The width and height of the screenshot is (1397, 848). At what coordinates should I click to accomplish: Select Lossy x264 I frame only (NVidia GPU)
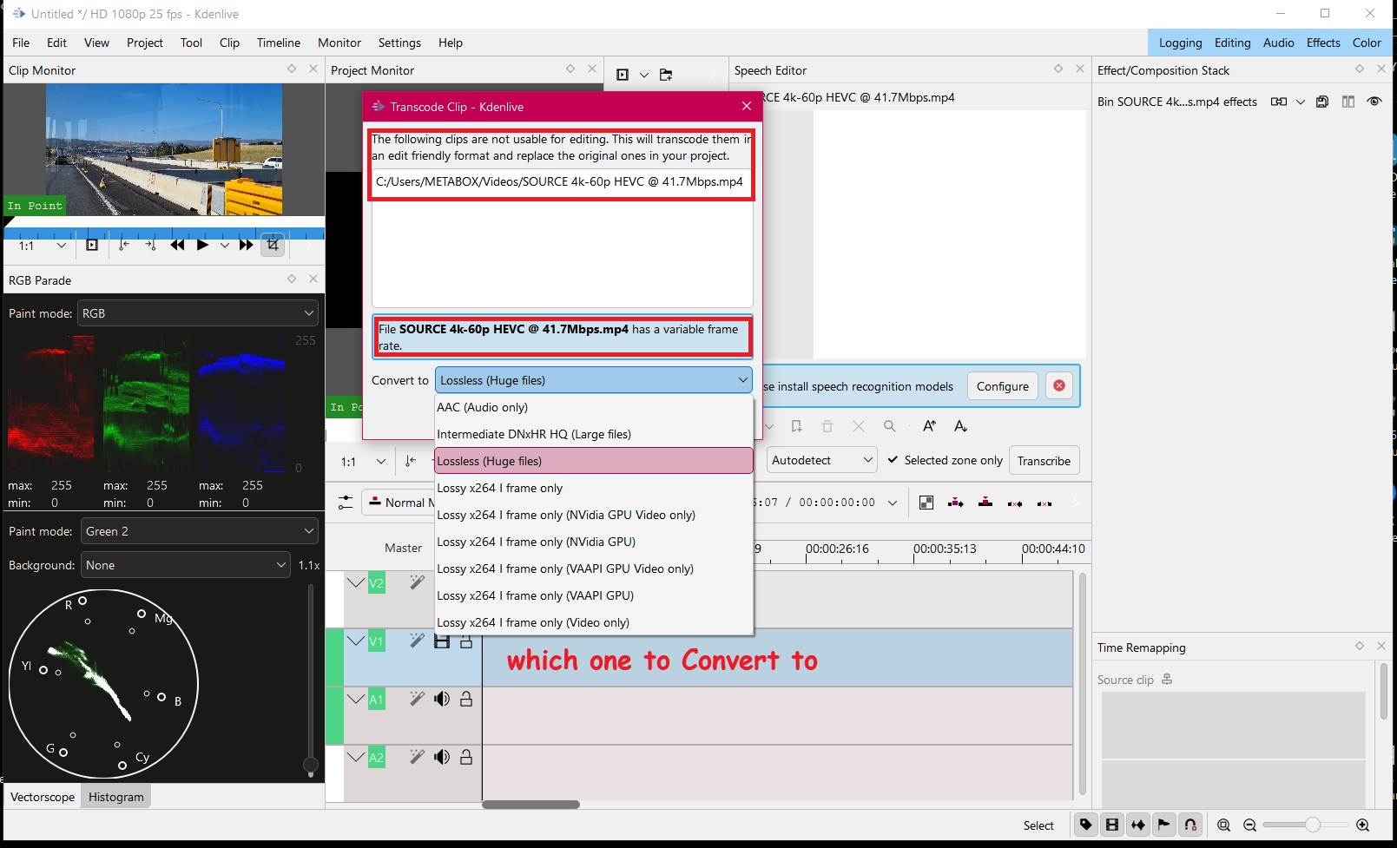[x=593, y=542]
